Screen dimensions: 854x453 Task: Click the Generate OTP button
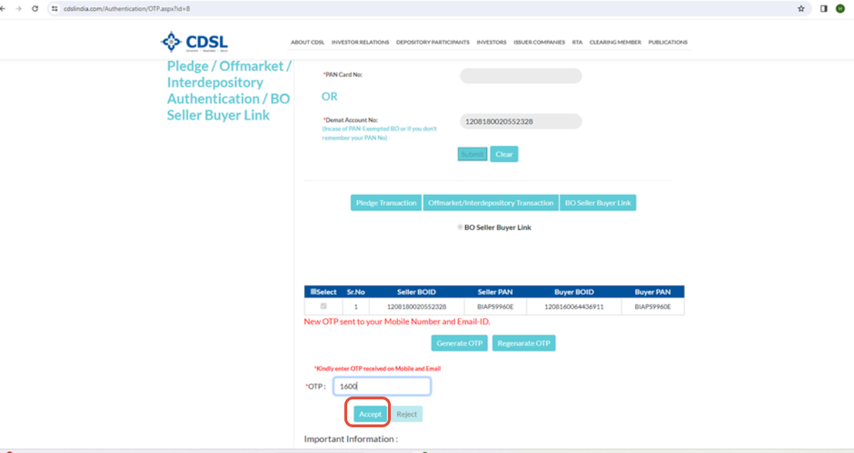pyautogui.click(x=459, y=343)
